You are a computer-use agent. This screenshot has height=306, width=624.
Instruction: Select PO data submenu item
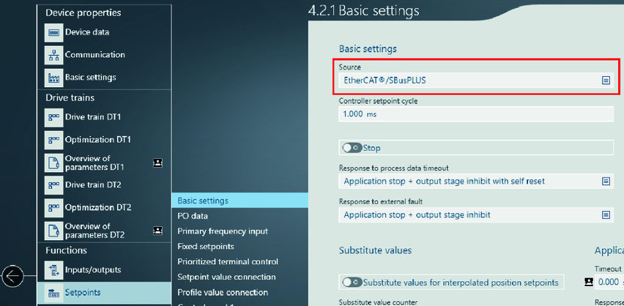(x=193, y=216)
